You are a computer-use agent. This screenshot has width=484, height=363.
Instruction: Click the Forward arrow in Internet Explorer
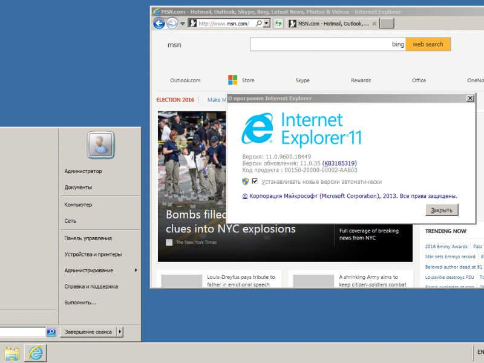point(172,24)
